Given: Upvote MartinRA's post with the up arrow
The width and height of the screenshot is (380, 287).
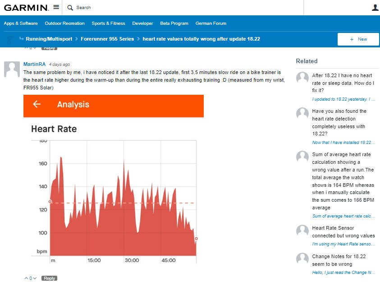Looking at the screenshot, I should click(26, 278).
